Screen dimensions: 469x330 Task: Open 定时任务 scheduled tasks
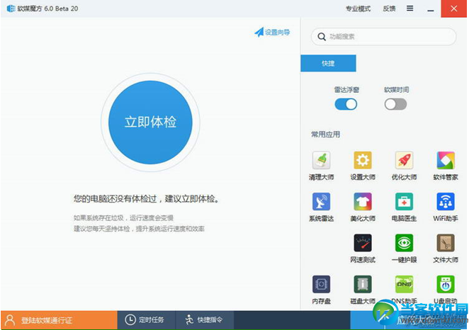coord(147,320)
